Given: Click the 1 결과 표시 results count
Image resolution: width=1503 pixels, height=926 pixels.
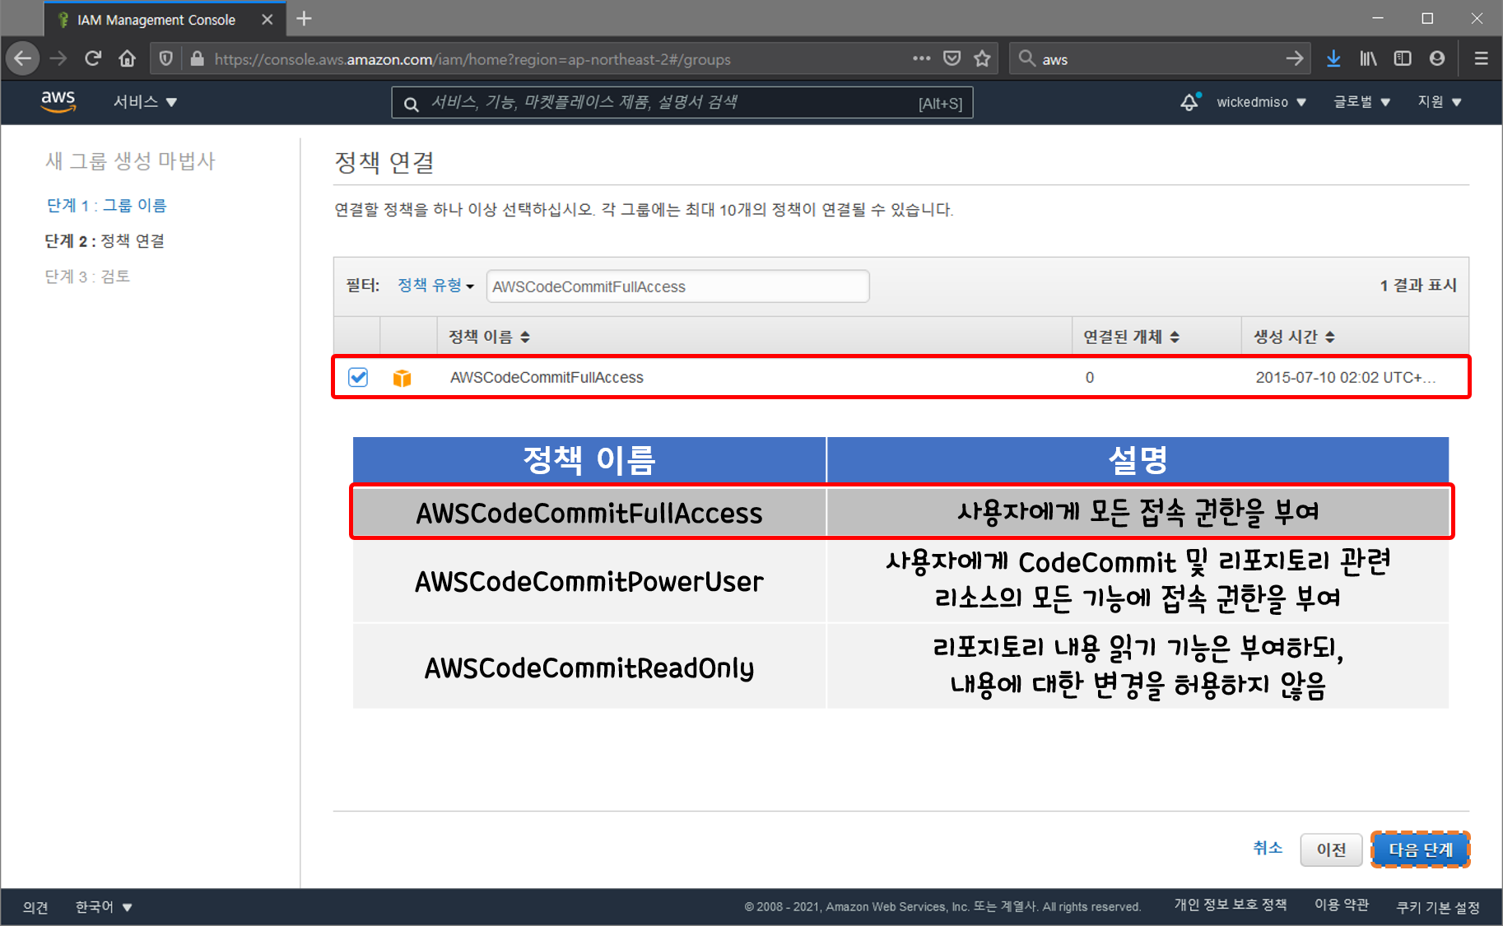Looking at the screenshot, I should (x=1418, y=286).
